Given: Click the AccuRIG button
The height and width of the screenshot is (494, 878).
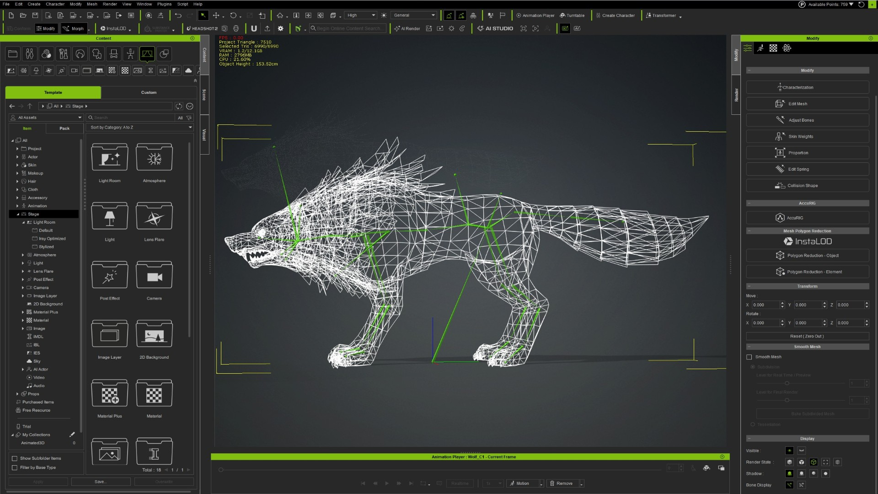Looking at the screenshot, I should (x=807, y=218).
